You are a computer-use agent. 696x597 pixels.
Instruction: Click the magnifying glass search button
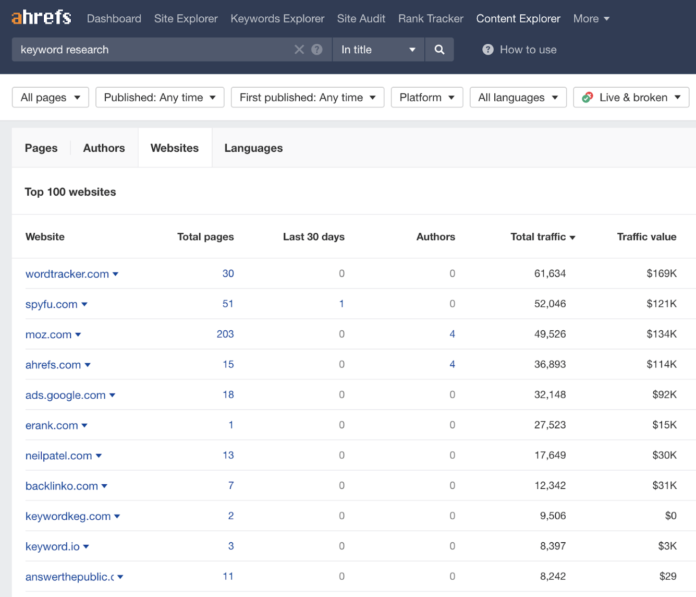point(439,50)
